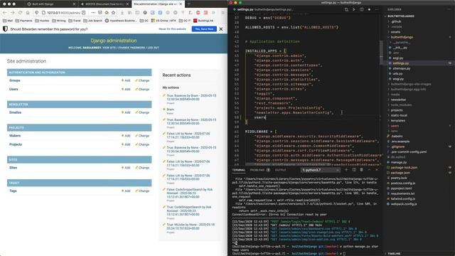The height and width of the screenshot is (256, 455).
Task: Split the terminal panel
Action: 354,170
